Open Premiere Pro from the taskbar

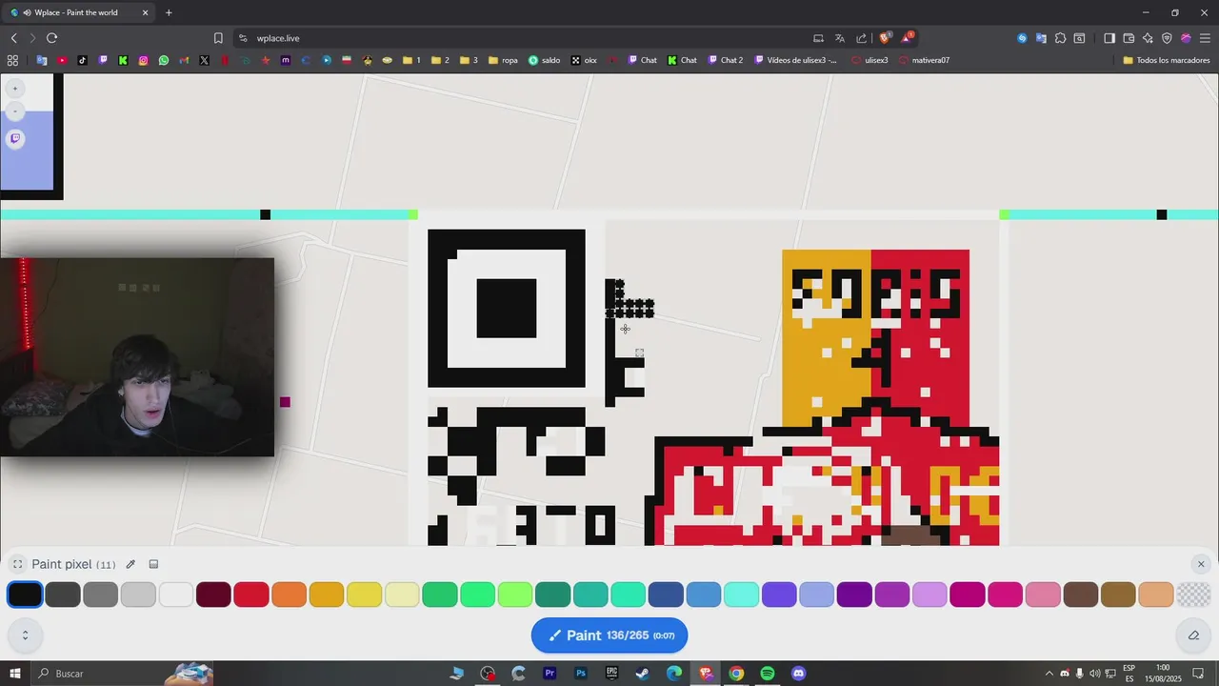(x=550, y=674)
